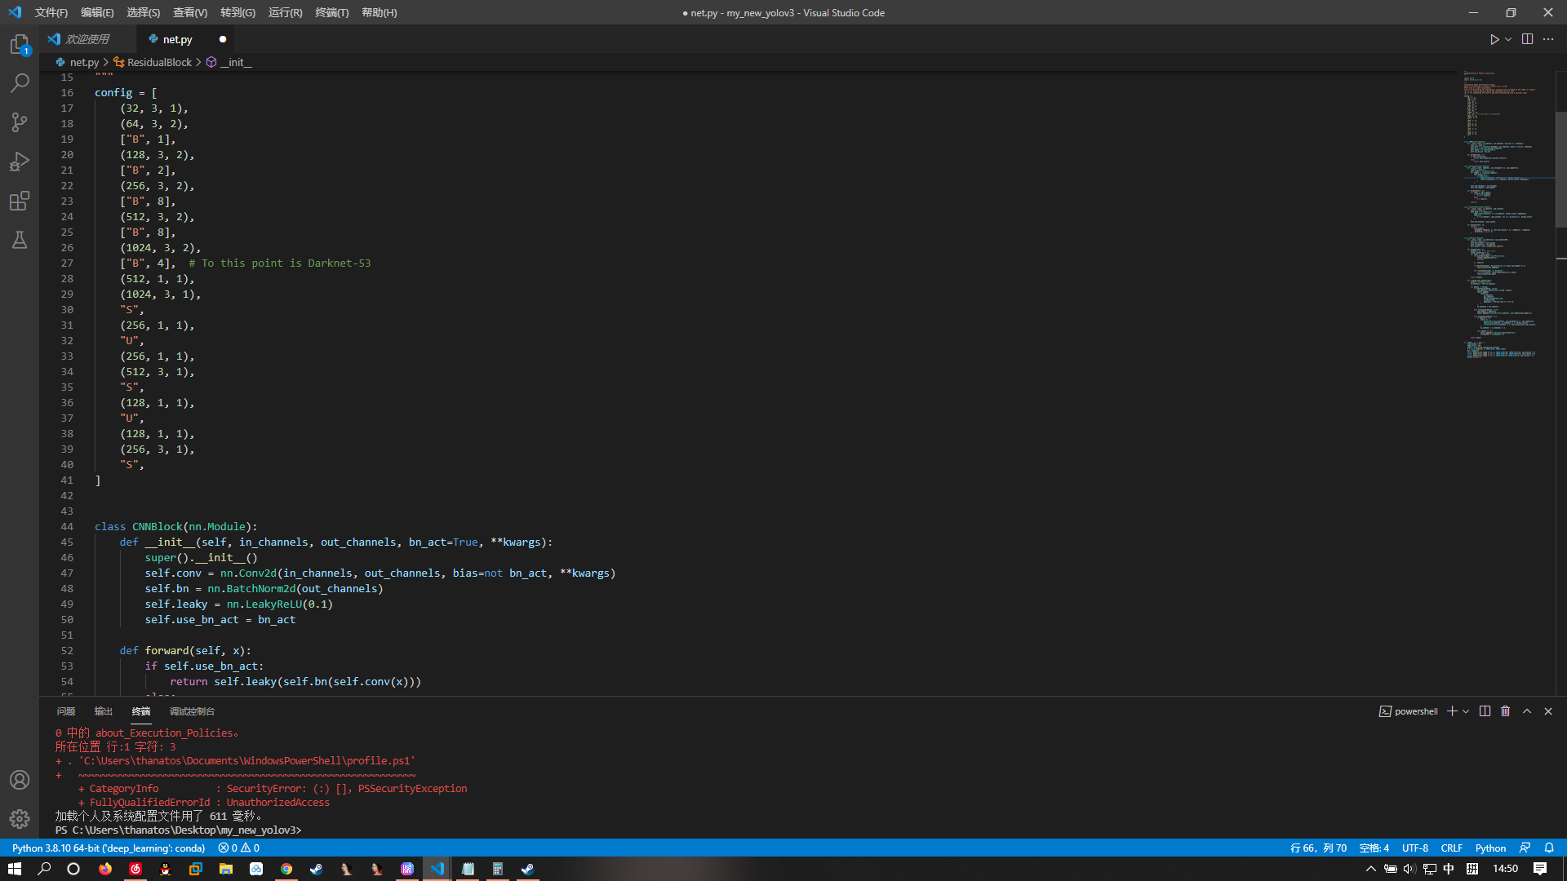Open Windows taskbar search
The width and height of the screenshot is (1567, 881).
(44, 869)
